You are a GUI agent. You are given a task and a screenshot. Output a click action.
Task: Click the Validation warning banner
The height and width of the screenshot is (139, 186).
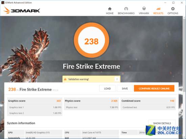tap(91, 79)
